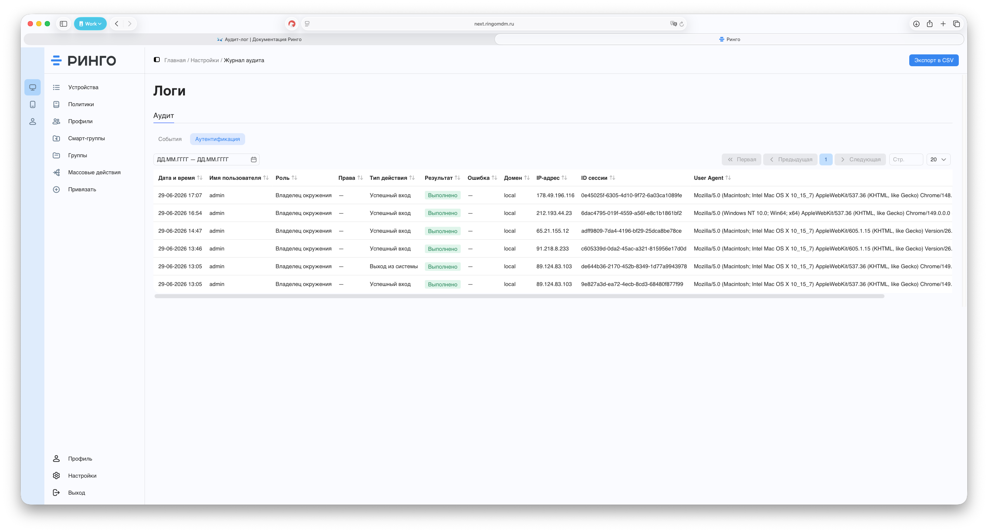Sort by Тип действия column arrows

(412, 178)
